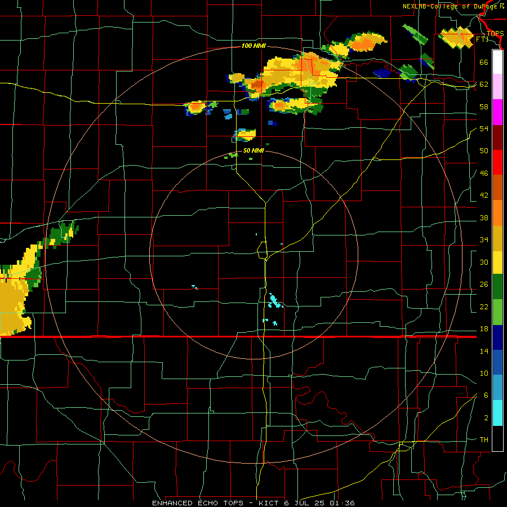Screen dimensions: 507x507
Task: Click the '6 JUL 25 01:36' timestamp
Action: click(x=320, y=503)
